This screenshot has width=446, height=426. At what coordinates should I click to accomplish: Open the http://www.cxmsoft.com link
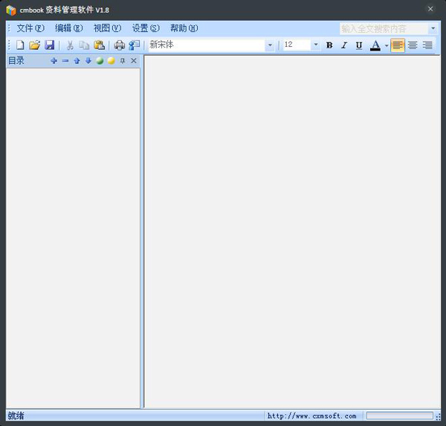tap(311, 416)
